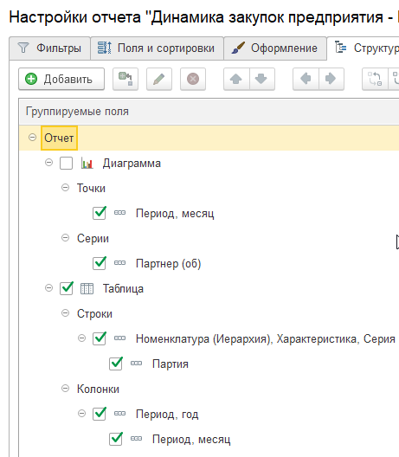
Task: Click the green plus Добавить button
Action: click(x=61, y=79)
